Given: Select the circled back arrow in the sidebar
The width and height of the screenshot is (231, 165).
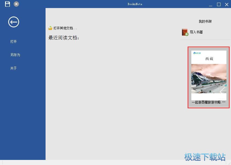Looking at the screenshot, I should [13, 22].
